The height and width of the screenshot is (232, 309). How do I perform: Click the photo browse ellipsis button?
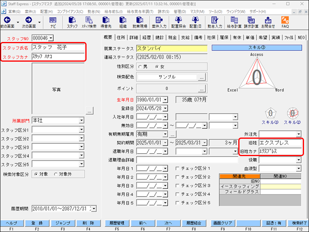coord(90,111)
